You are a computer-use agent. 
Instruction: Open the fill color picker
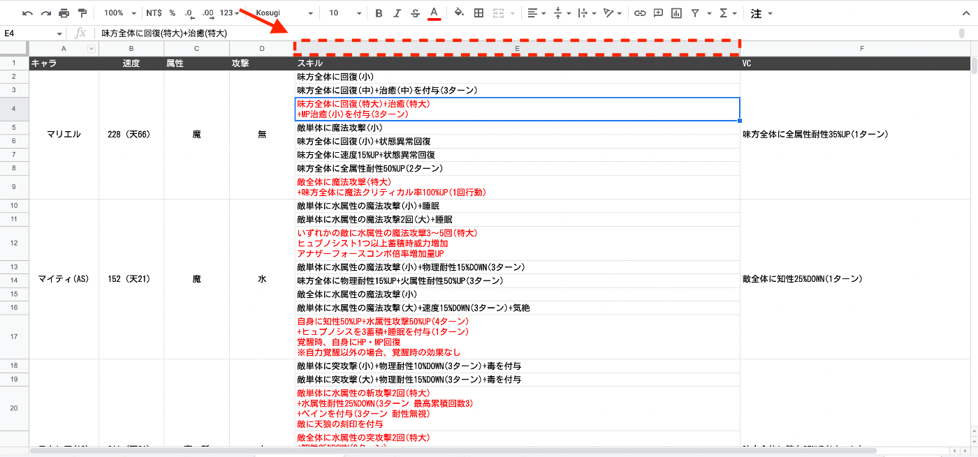tap(459, 13)
